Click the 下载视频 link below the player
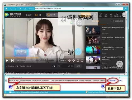Viewport: 132px width, 100px height. (22, 66)
